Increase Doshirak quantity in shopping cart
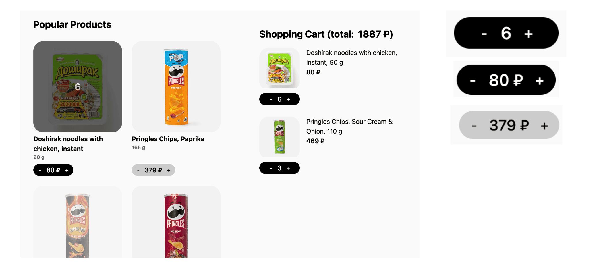The width and height of the screenshot is (599, 270). coord(288,99)
